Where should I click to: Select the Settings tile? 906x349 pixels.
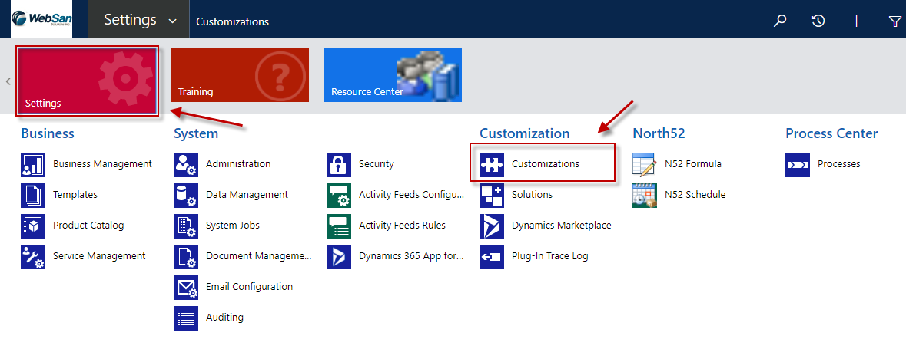(88, 81)
